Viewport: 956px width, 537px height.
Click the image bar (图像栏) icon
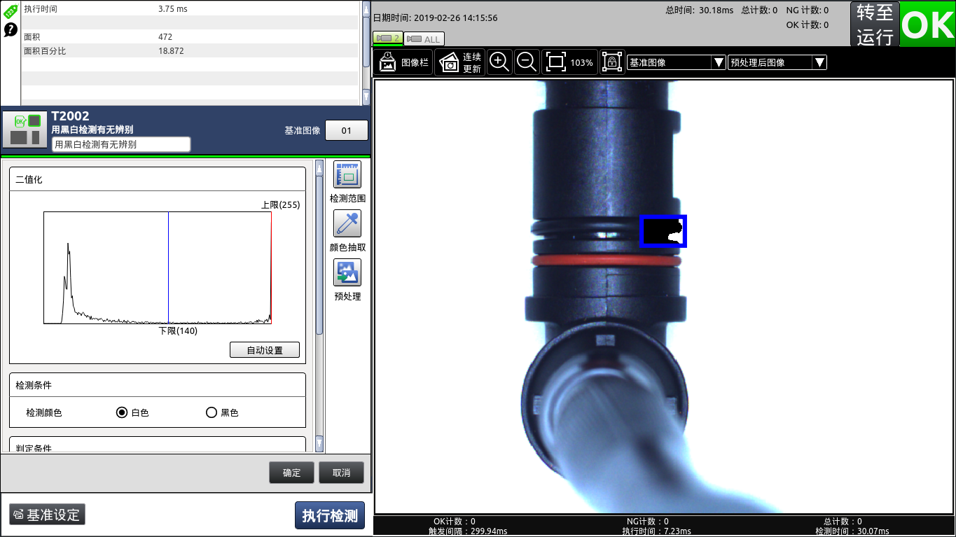pyautogui.click(x=403, y=62)
